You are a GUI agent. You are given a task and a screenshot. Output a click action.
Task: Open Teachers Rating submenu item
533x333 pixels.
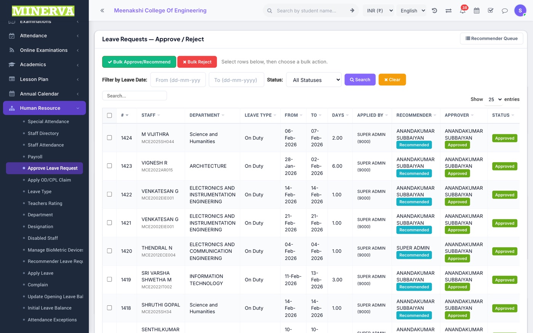[x=45, y=204]
